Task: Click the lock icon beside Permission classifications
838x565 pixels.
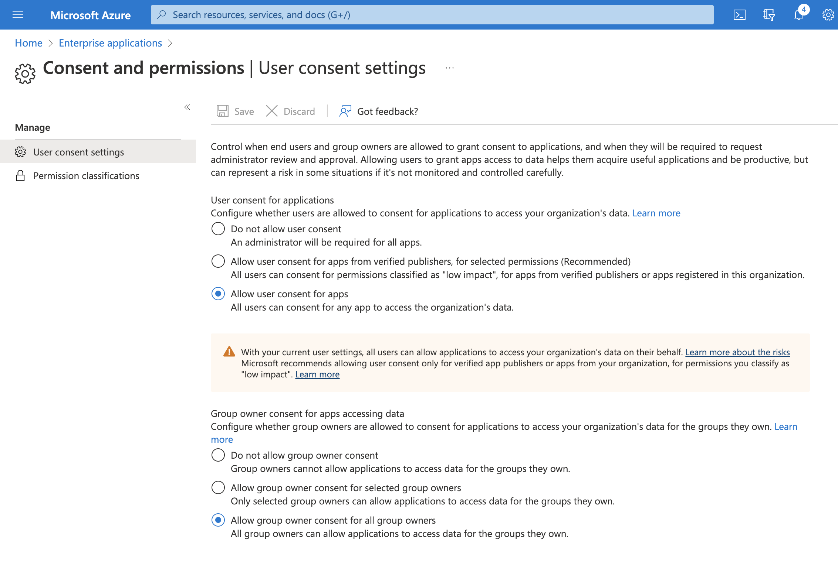Action: click(20, 175)
